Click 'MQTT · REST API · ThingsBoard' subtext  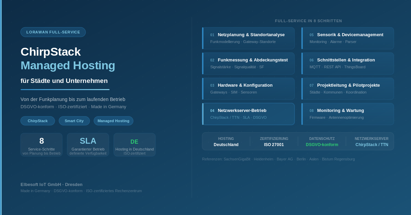pyautogui.click(x=337, y=67)
